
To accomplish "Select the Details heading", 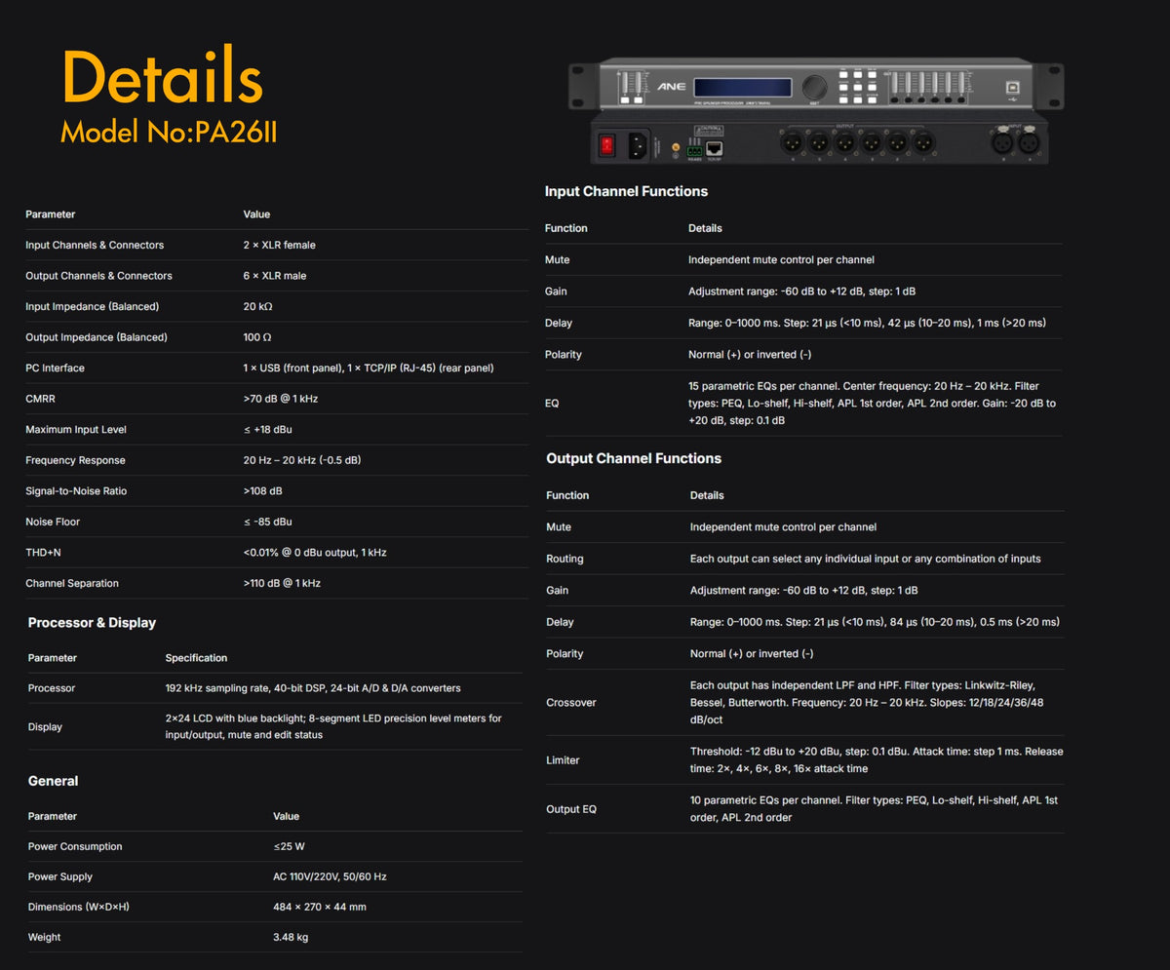I will [x=162, y=77].
